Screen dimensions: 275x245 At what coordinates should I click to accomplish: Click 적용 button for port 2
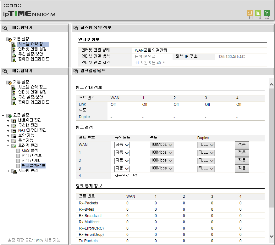[242, 161]
